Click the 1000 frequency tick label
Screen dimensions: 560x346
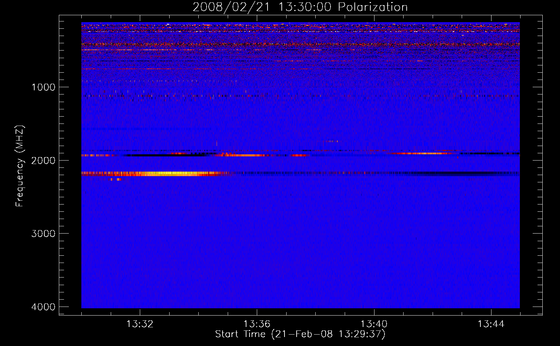tap(44, 87)
